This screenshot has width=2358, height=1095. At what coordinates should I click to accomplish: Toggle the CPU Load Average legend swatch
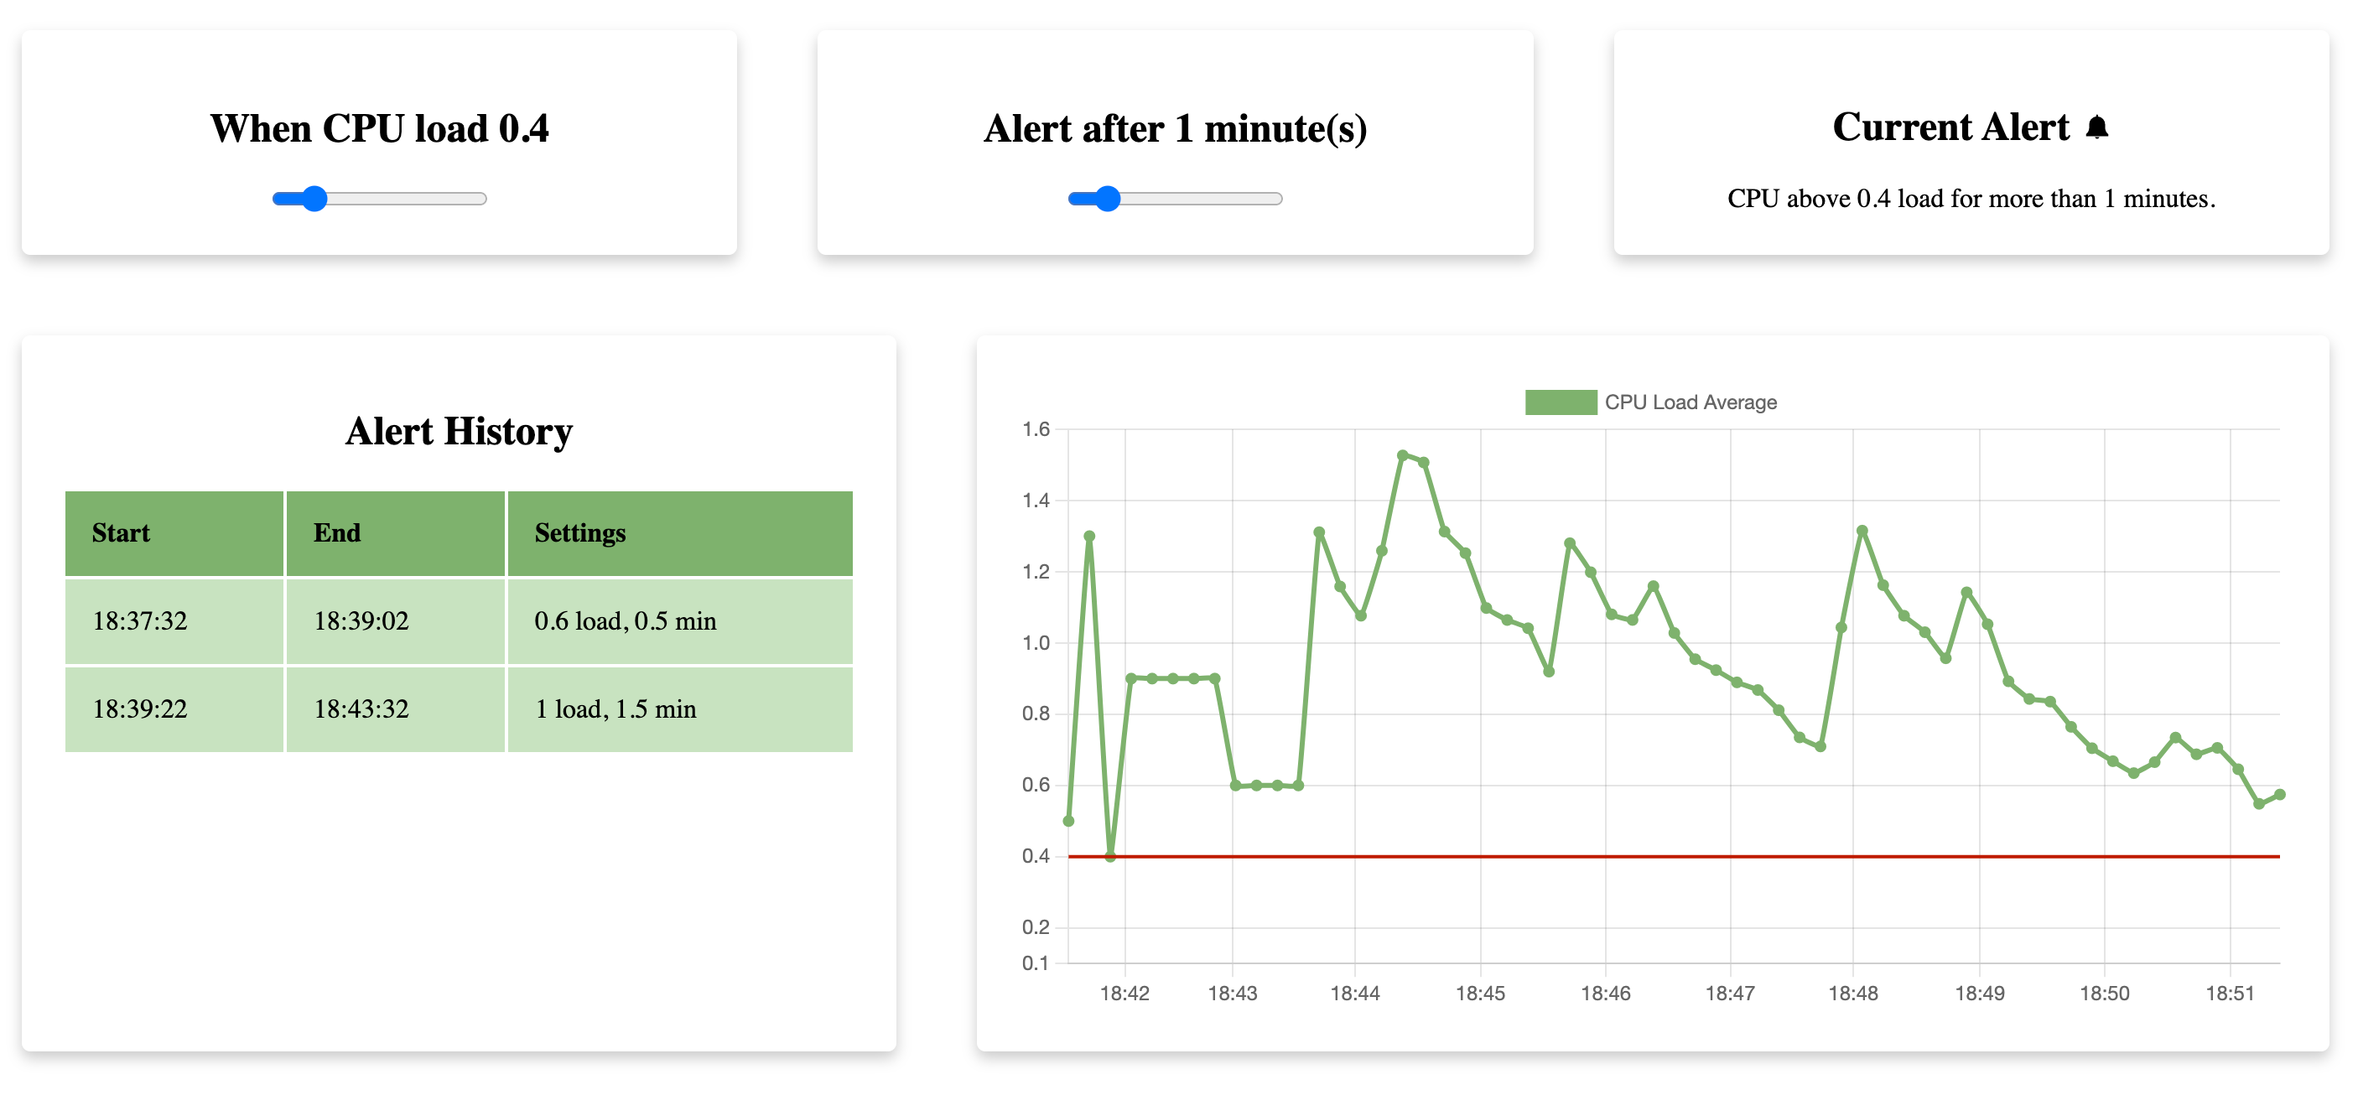tap(1561, 402)
